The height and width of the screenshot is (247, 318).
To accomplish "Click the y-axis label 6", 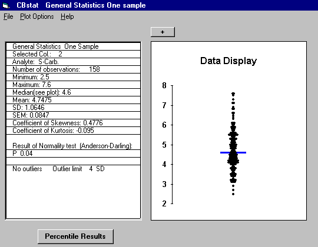I will pyautogui.click(x=164, y=125).
